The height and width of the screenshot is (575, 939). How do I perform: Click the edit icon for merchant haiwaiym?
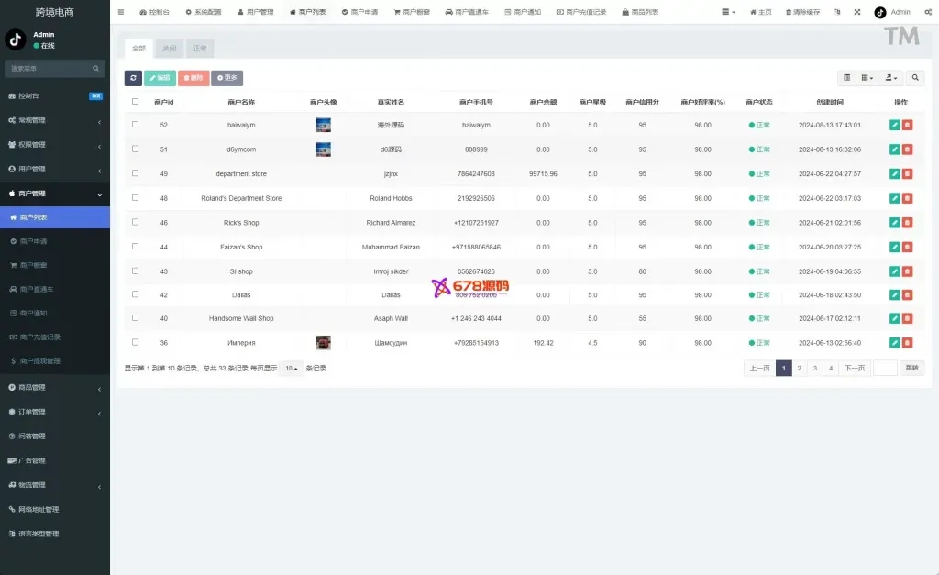[x=894, y=125]
